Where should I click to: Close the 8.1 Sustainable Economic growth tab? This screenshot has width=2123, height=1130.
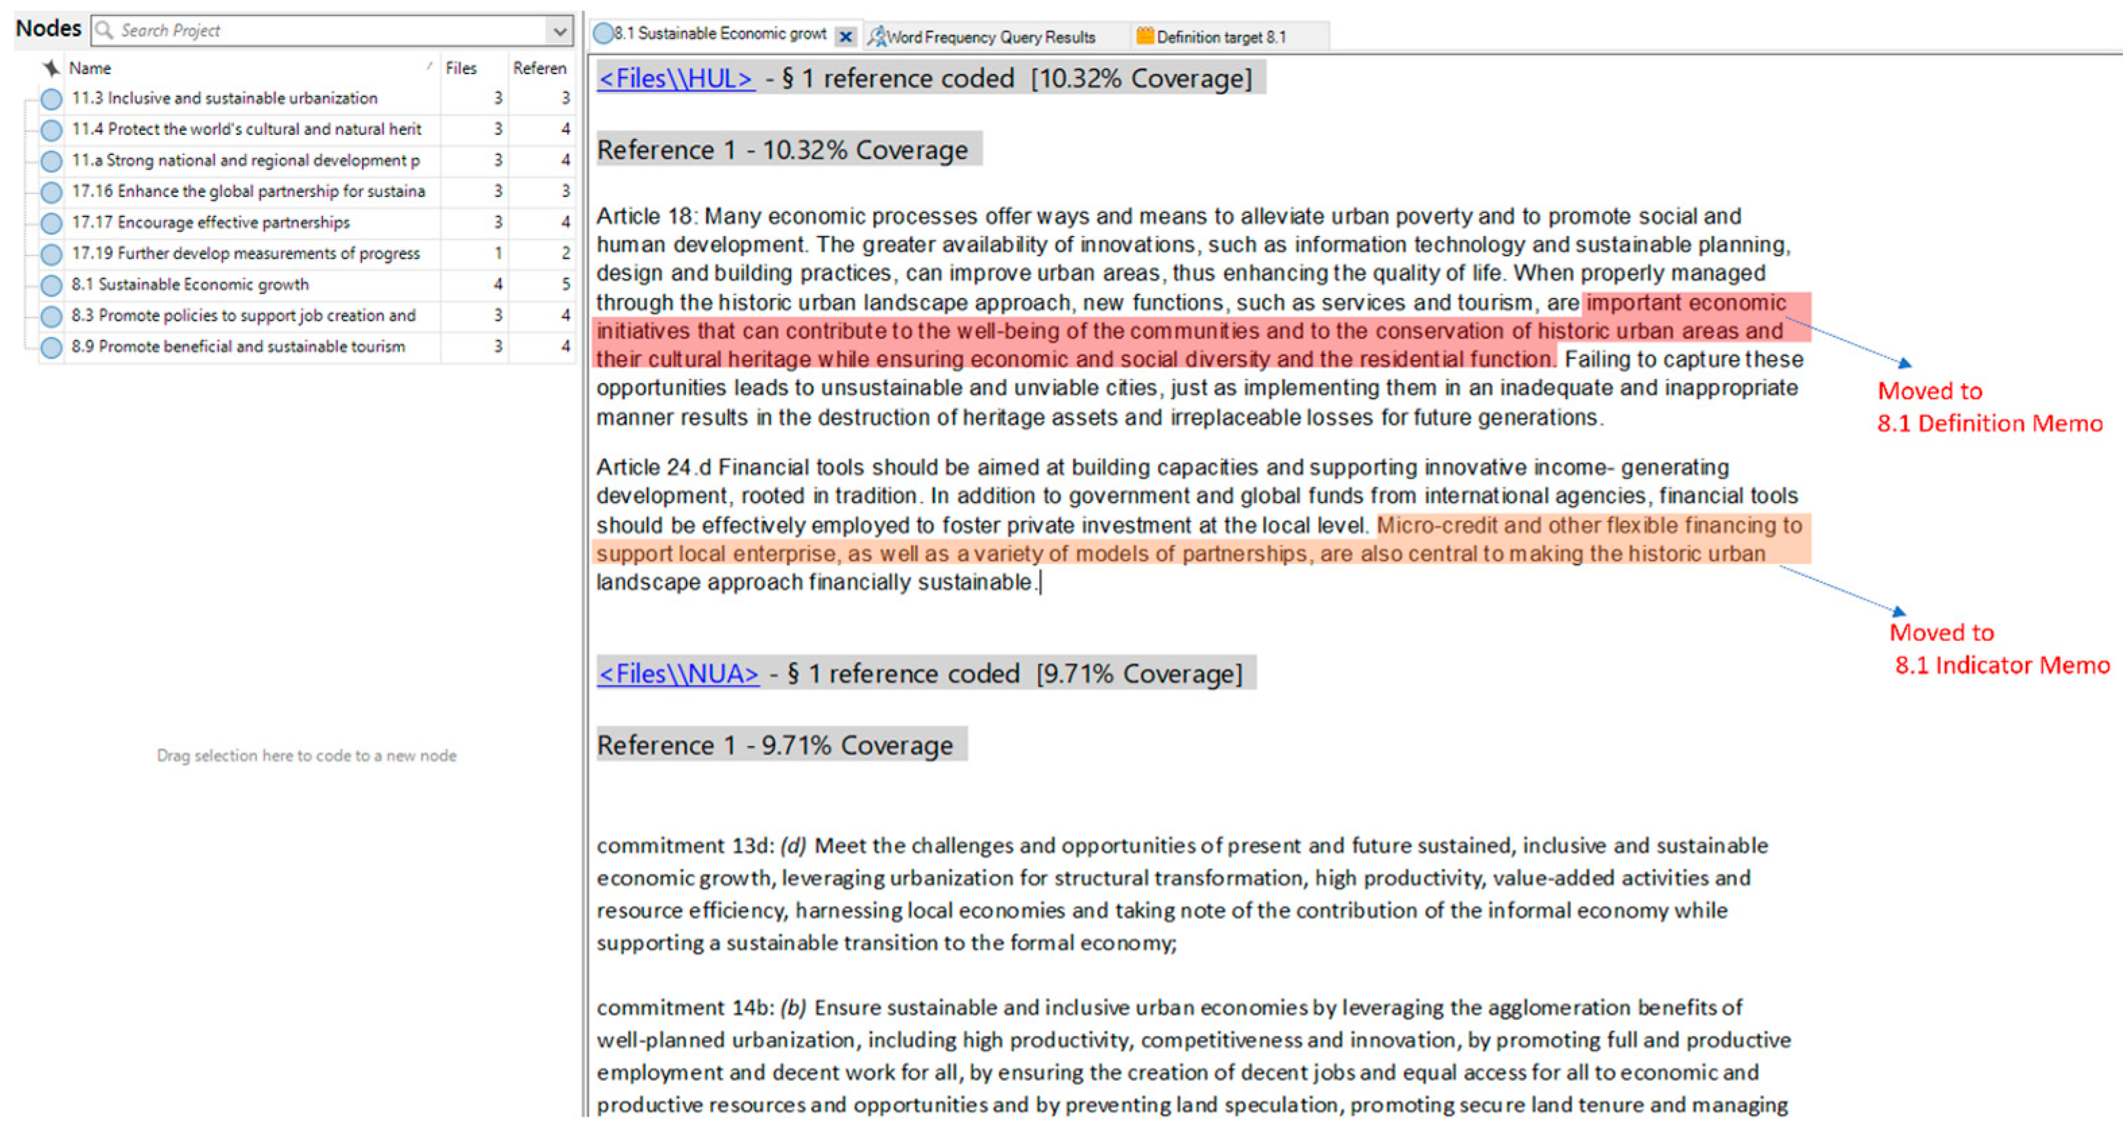[846, 36]
